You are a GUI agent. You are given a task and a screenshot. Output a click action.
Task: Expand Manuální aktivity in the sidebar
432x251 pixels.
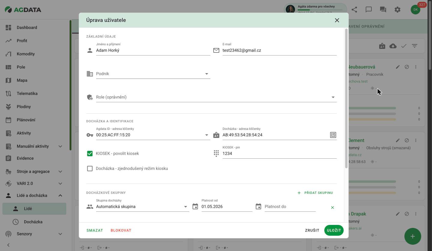60,146
